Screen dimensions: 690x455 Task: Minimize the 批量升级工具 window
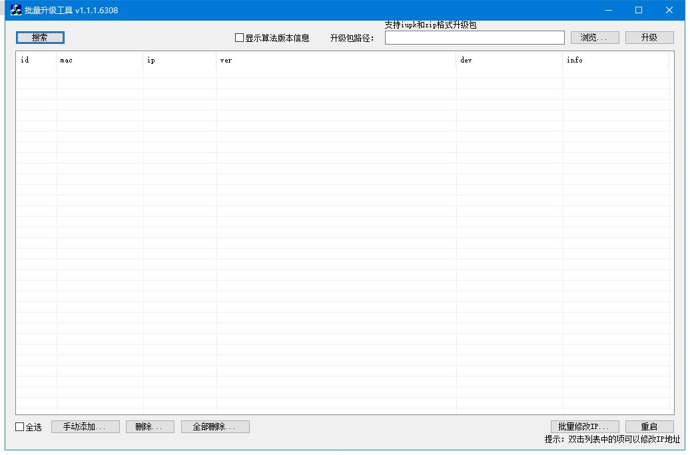(609, 10)
